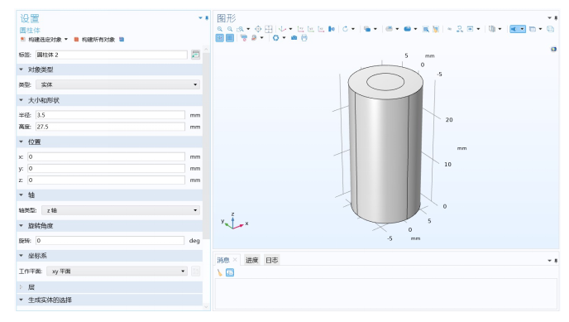Open the scene light dropdown arrow
The height and width of the screenshot is (322, 569).
[x=522, y=29]
